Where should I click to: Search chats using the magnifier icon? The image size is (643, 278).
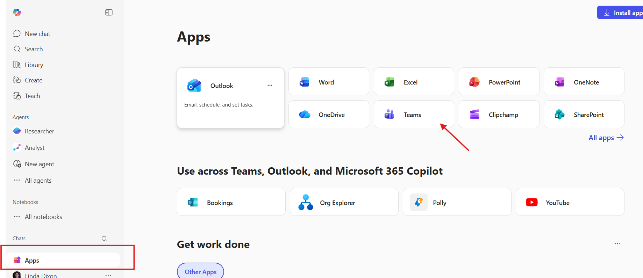click(x=104, y=239)
